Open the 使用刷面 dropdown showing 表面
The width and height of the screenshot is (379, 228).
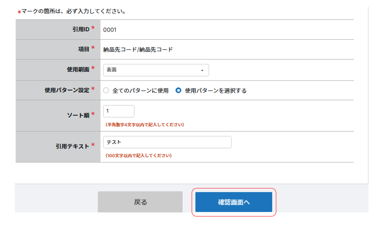tap(156, 70)
